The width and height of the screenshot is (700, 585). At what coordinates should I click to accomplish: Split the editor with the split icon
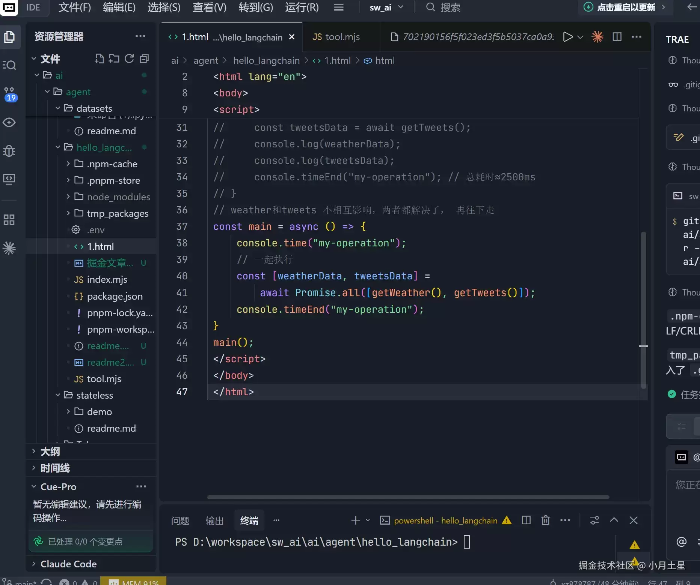point(617,37)
